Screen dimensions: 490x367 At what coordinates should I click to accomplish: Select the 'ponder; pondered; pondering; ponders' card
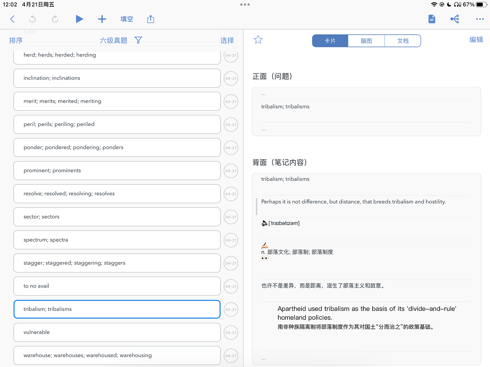pyautogui.click(x=117, y=147)
